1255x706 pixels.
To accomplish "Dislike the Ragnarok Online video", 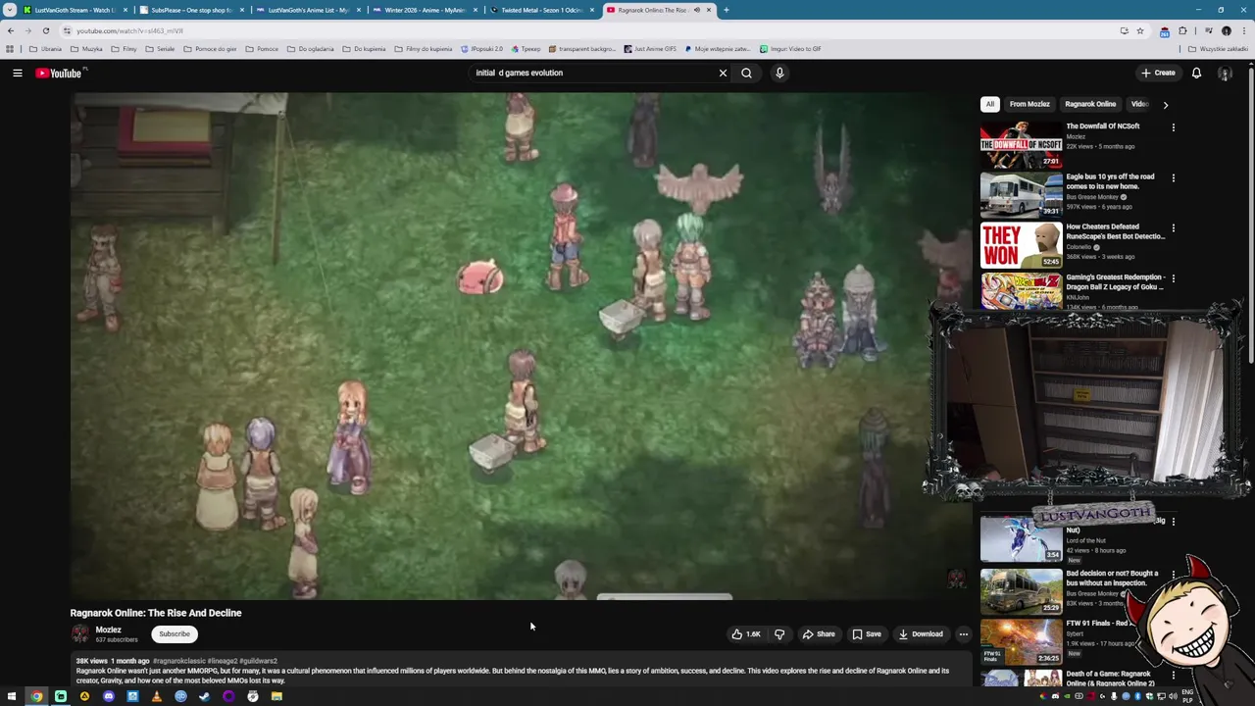I will pyautogui.click(x=779, y=634).
